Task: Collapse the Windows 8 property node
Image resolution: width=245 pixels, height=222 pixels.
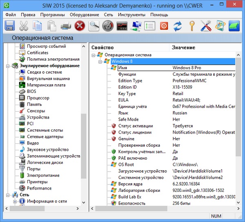Action: click(x=100, y=61)
